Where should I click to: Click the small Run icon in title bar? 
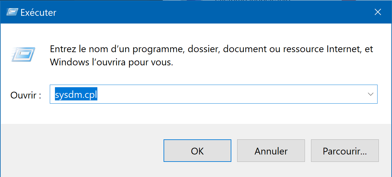[11, 12]
